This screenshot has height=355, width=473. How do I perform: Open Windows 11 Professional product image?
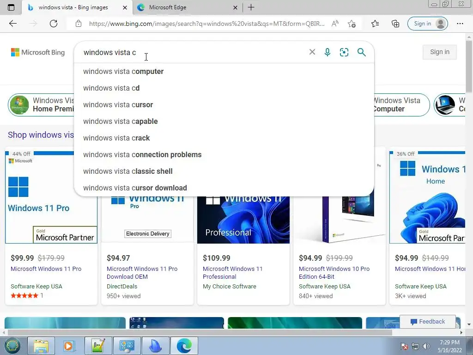click(x=243, y=220)
